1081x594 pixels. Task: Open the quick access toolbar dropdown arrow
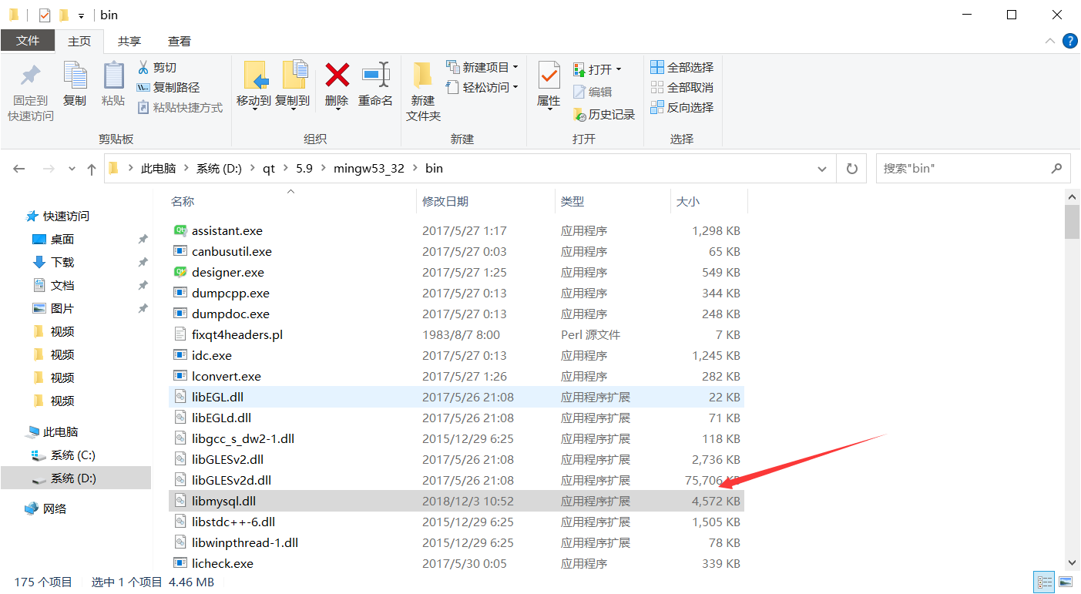82,15
